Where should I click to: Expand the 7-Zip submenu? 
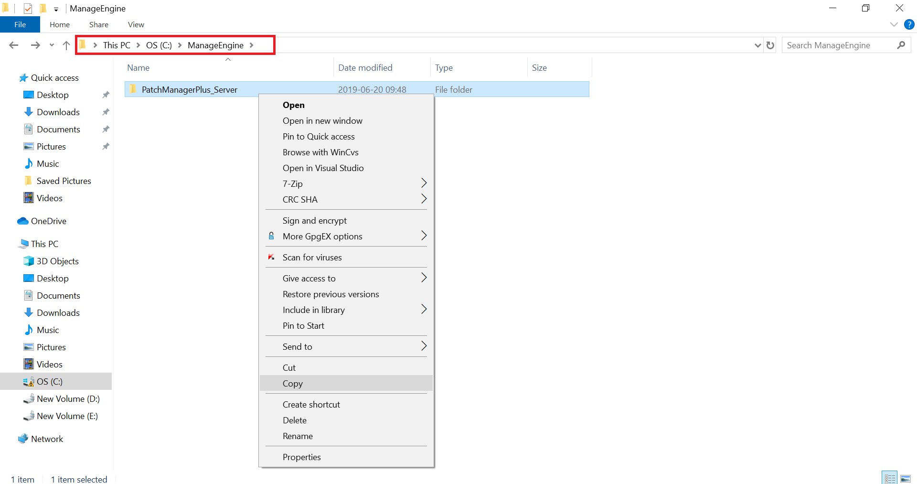(346, 184)
